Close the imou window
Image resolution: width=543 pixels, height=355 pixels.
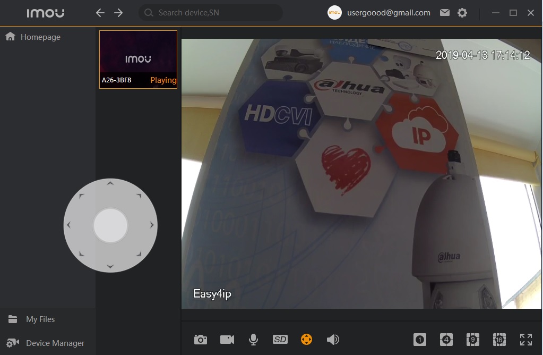pyautogui.click(x=531, y=13)
